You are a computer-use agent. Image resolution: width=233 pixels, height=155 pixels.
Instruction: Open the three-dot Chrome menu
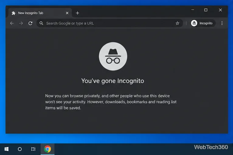coord(222,23)
